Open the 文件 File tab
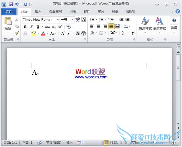Viewport: 182px width, 147px height. [9, 11]
